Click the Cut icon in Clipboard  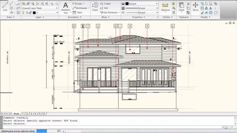(188, 4)
